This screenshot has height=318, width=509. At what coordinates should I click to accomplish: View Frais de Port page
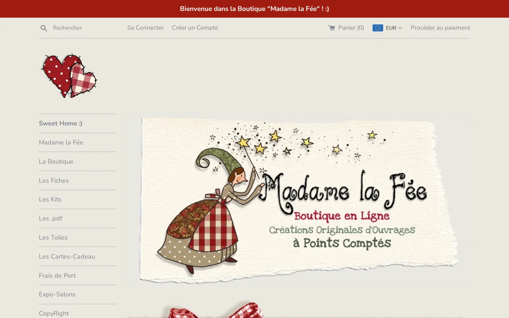(x=57, y=276)
